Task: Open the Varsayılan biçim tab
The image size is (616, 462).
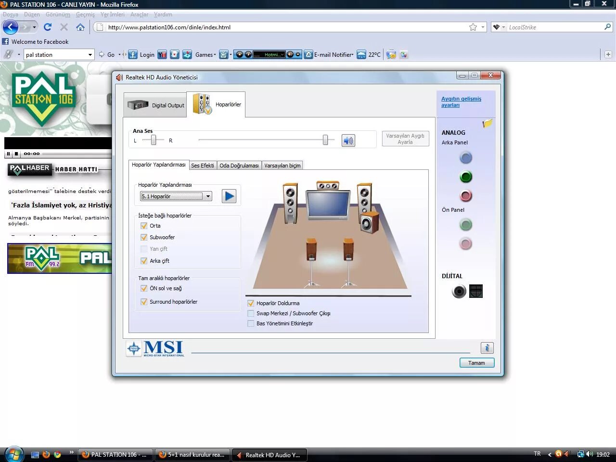Action: pos(282,166)
